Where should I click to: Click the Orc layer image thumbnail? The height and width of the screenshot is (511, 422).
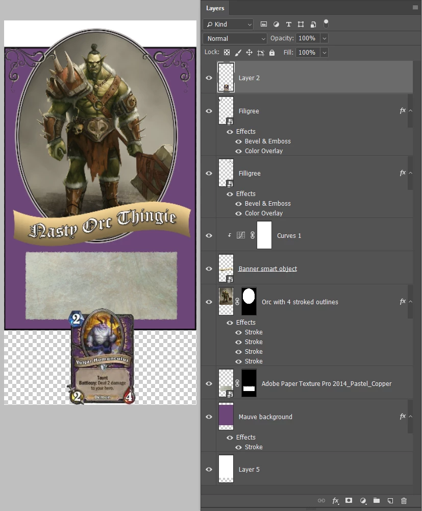(x=226, y=301)
